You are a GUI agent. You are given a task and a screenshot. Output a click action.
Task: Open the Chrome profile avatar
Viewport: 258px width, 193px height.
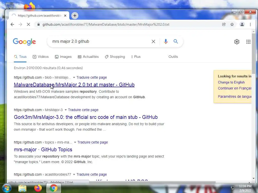coord(242,24)
